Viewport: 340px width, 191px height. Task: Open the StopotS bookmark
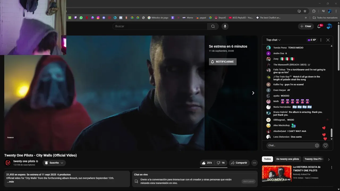point(220,18)
